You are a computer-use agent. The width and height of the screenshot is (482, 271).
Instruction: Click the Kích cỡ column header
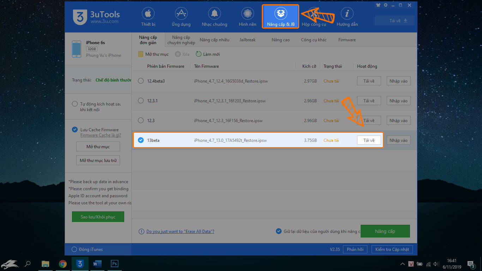point(309,66)
